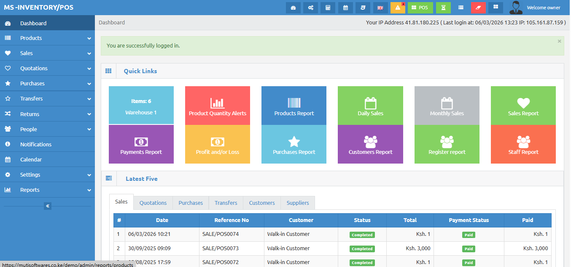
Task: Switch to the Purchases tab
Action: pyautogui.click(x=191, y=203)
